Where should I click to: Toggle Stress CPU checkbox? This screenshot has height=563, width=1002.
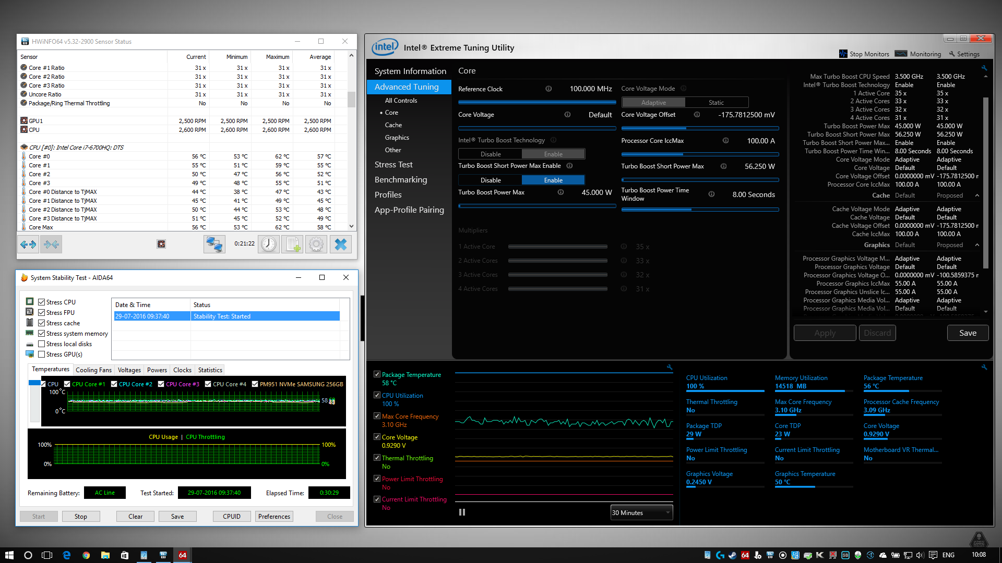click(41, 302)
